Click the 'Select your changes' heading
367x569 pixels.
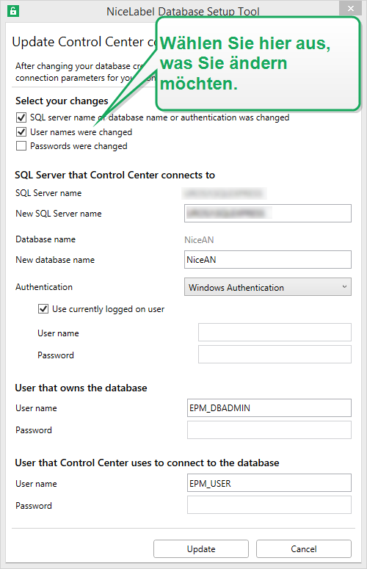click(x=62, y=101)
